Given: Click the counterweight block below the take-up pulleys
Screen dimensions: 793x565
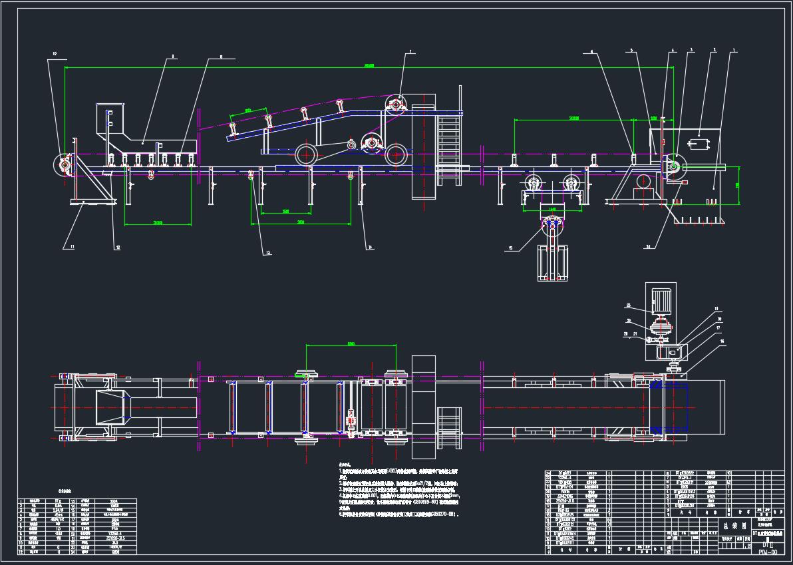Looking at the screenshot, I should pyautogui.click(x=552, y=263).
